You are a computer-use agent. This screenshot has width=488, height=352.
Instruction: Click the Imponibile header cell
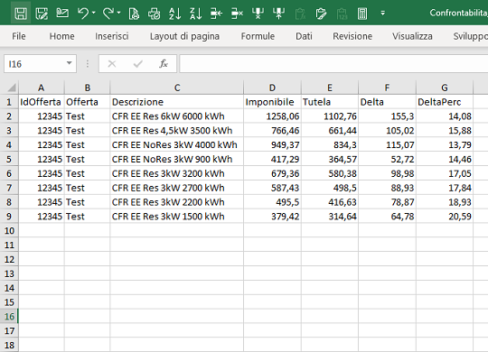tap(272, 102)
